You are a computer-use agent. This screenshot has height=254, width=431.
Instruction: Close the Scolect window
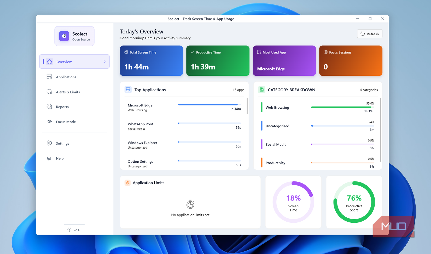pyautogui.click(x=382, y=19)
